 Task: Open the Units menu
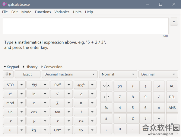[77, 12]
